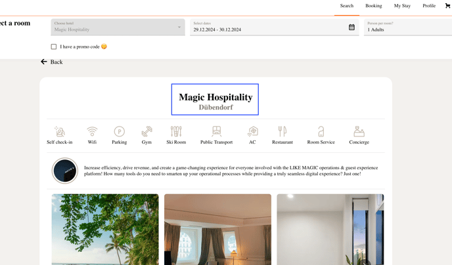Click the Wifi amenity icon

tap(92, 131)
